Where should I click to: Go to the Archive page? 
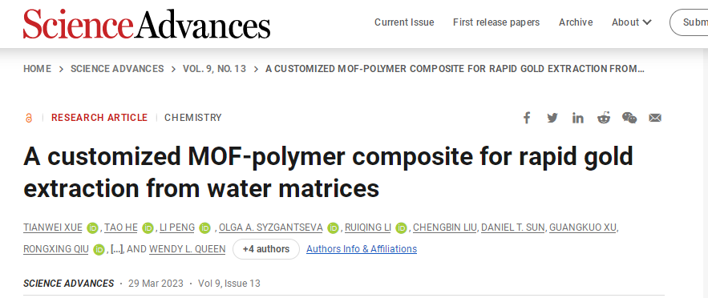576,22
